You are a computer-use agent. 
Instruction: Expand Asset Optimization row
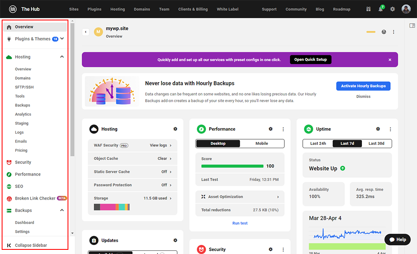[x=240, y=197]
